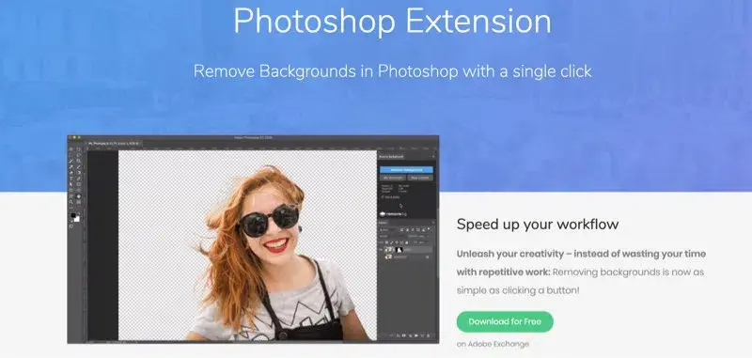Click the green Download for Free button
This screenshot has height=358, width=752.
505,321
